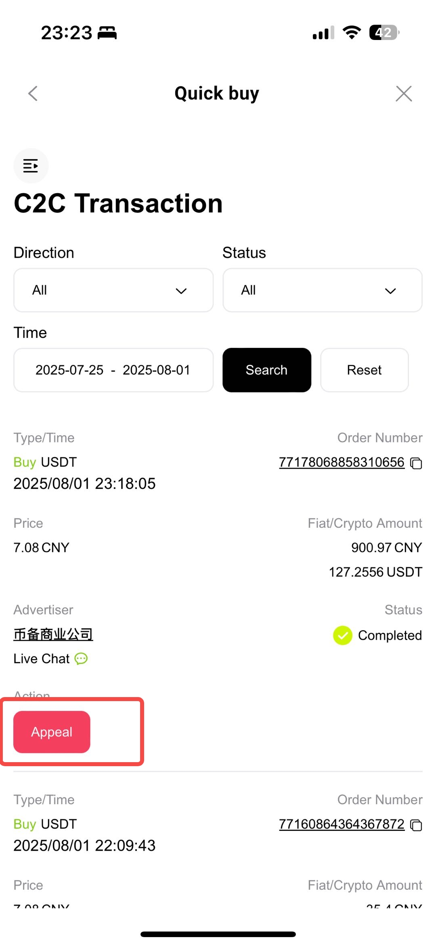Open advertiser 币备商业公司 profile link
This screenshot has width=436, height=946.
[53, 634]
